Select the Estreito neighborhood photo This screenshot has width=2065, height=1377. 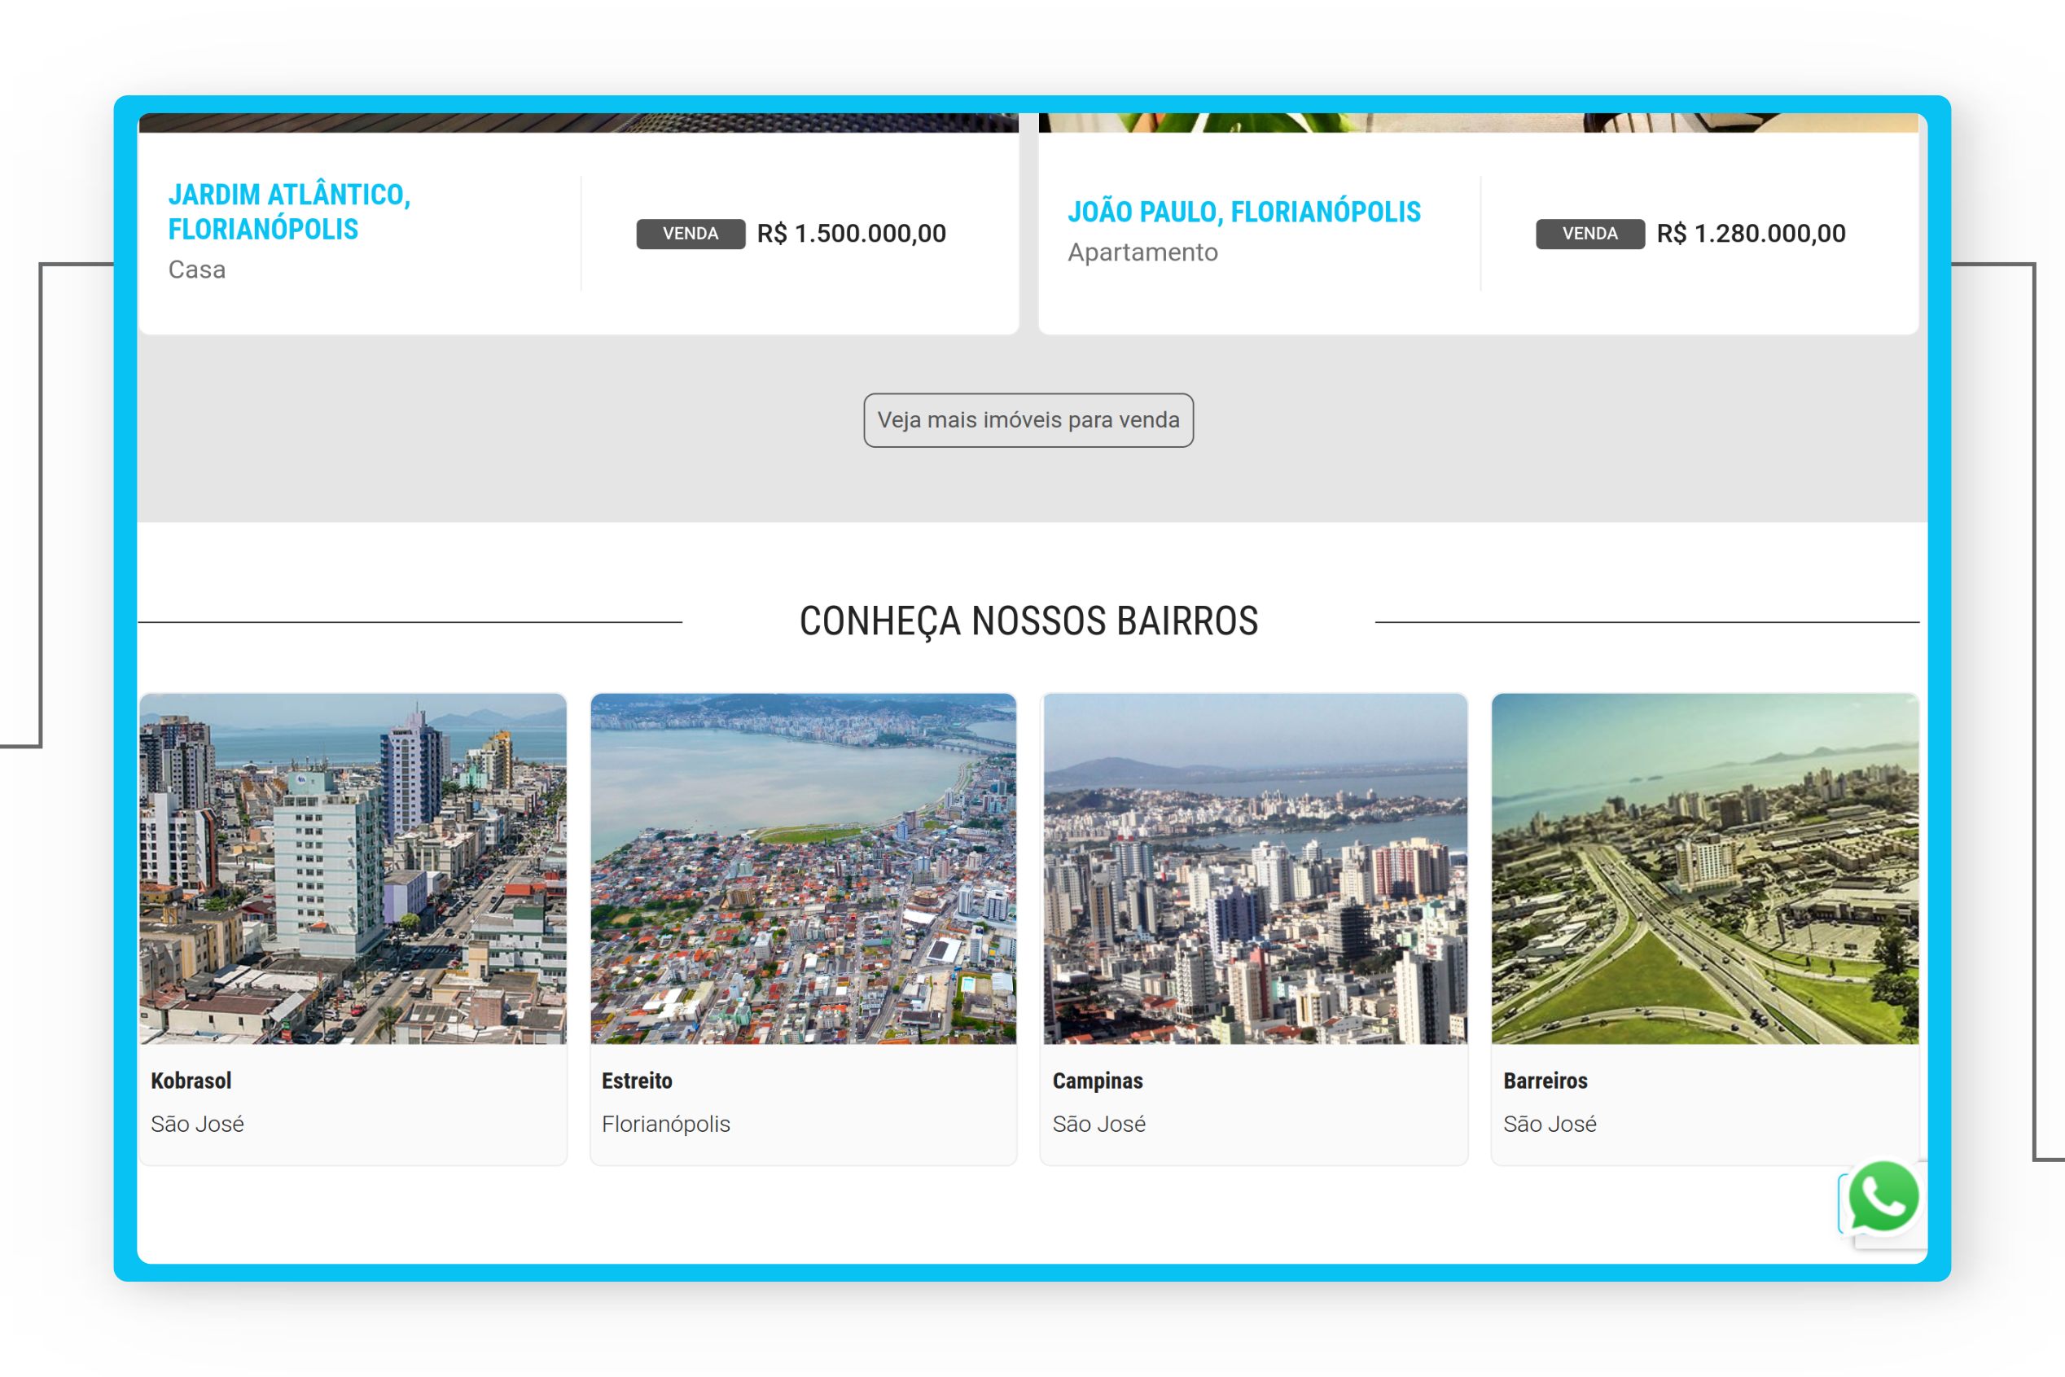804,869
